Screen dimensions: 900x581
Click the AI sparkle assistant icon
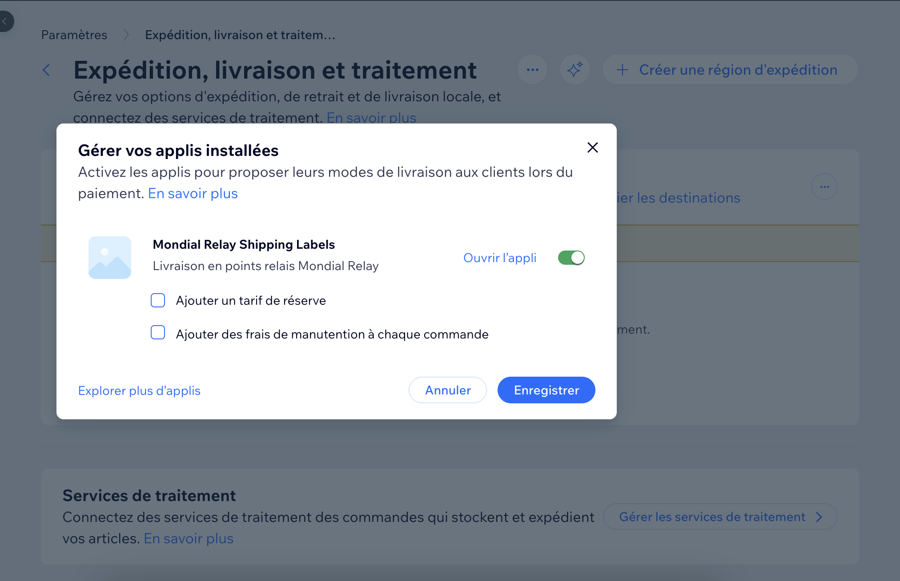click(x=575, y=70)
